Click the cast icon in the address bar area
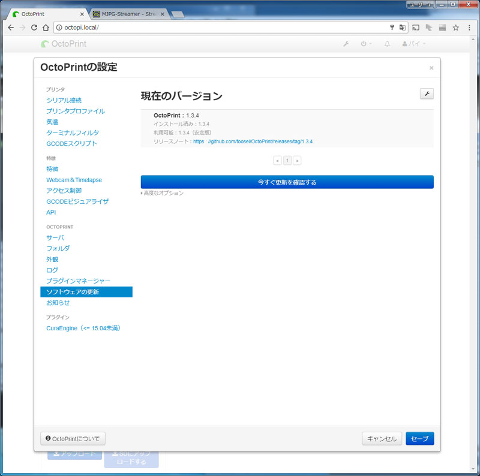The height and width of the screenshot is (476, 480). [x=415, y=28]
